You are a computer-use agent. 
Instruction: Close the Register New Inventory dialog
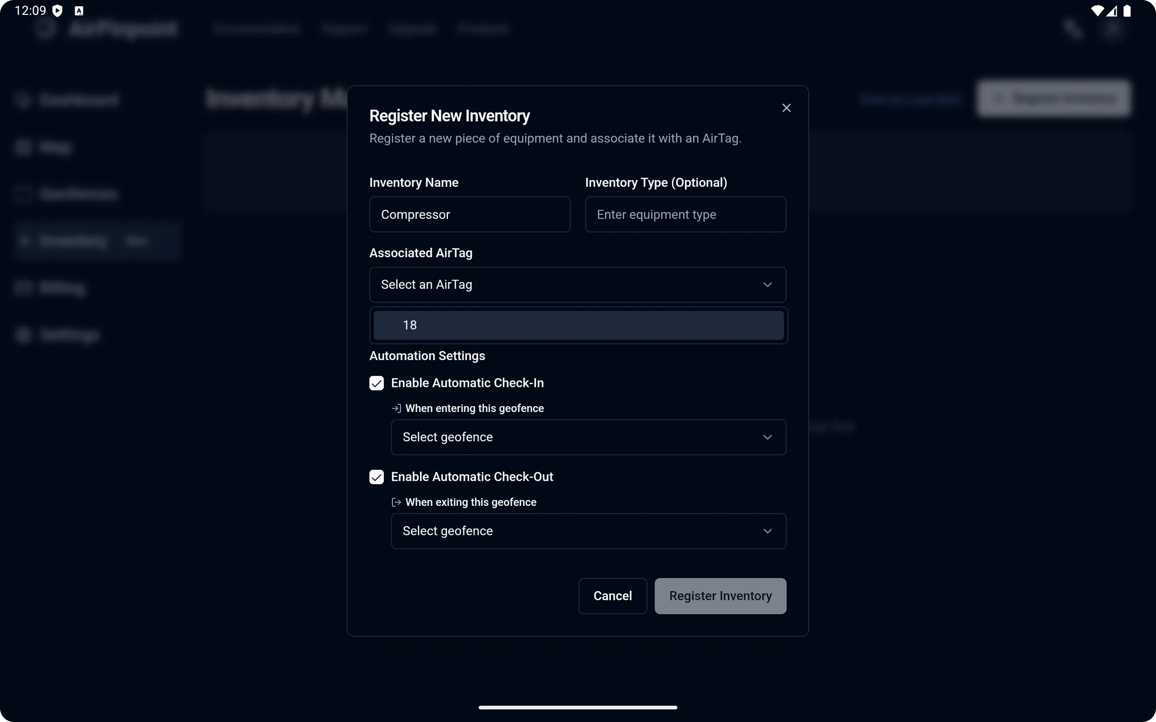tap(786, 108)
